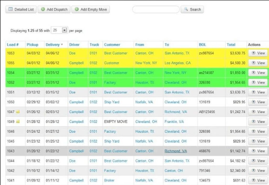The width and height of the screenshot is (269, 185).
Task: Click driver Campbell link in load 1055 row
Action: (76, 63)
